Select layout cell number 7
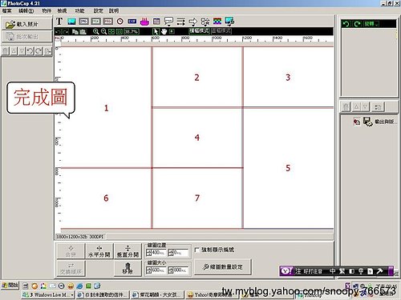Image resolution: width=401 pixels, height=300 pixels. [x=197, y=198]
